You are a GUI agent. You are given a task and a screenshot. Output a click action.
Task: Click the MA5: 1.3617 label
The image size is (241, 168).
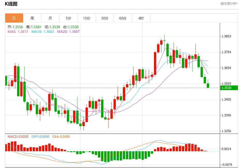coord(18,32)
